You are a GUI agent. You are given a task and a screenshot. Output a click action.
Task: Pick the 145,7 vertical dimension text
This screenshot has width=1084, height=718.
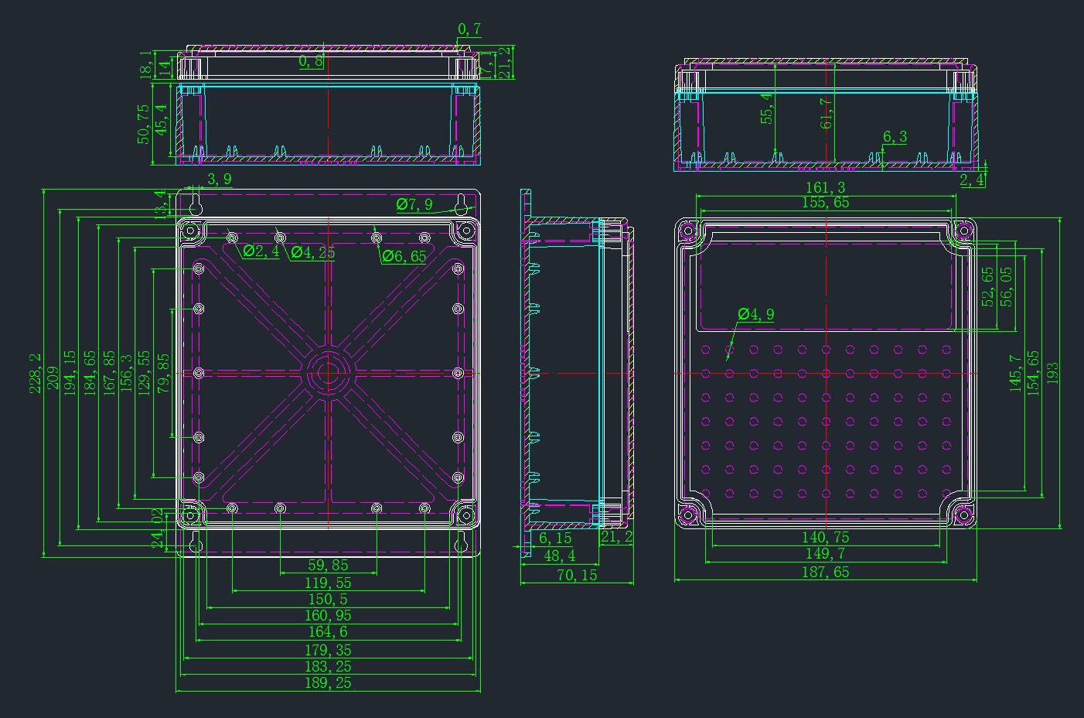(1015, 373)
